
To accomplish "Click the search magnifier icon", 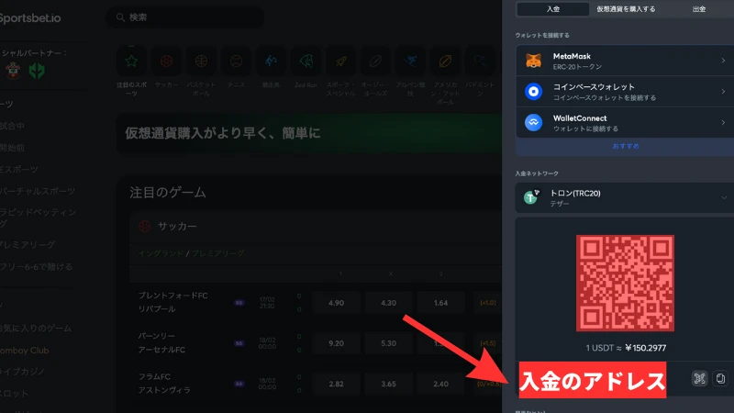I will click(120, 17).
